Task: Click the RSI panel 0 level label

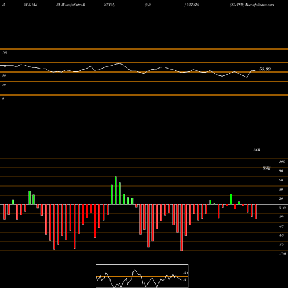Action: 3,98
